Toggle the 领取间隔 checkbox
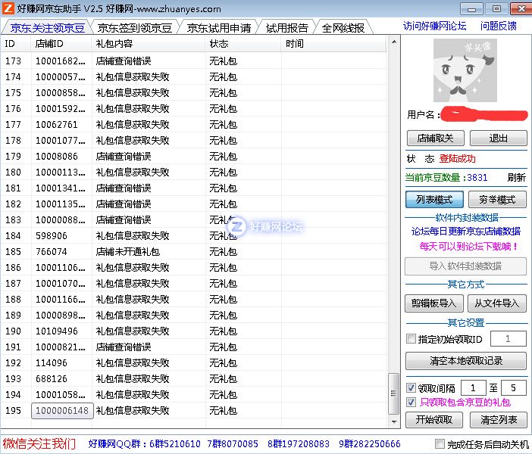 pos(411,387)
